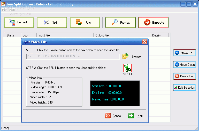This screenshot has height=131, width=199.
Task: Click the STEP 2 instruction text
Action: coord(66,68)
